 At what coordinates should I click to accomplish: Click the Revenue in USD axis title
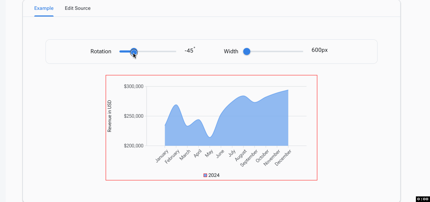point(109,116)
